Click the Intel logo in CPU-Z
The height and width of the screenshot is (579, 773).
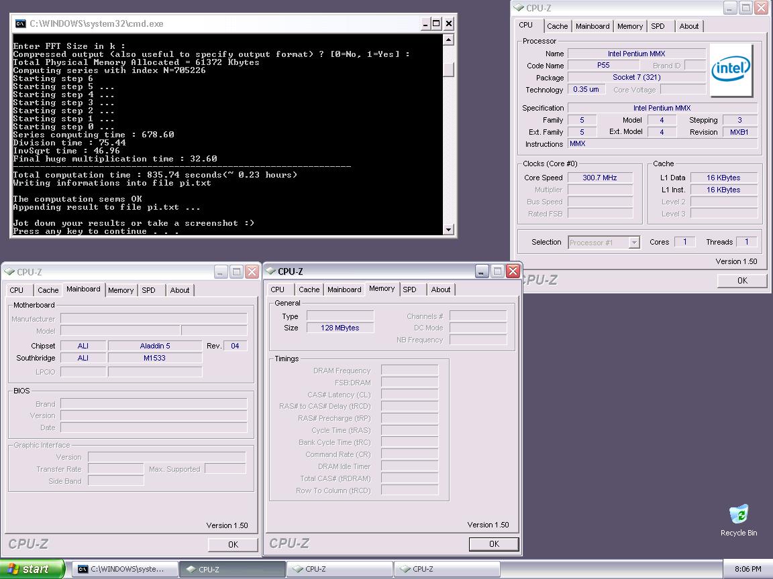(x=731, y=70)
